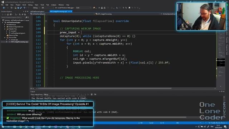Close the Output panel
This screenshot has height=129, width=229.
click(224, 91)
